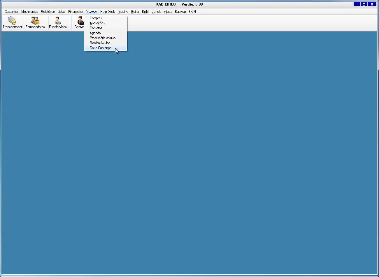This screenshot has height=277, width=379.
Task: Click the Funcionários person icon
Action: (58, 21)
